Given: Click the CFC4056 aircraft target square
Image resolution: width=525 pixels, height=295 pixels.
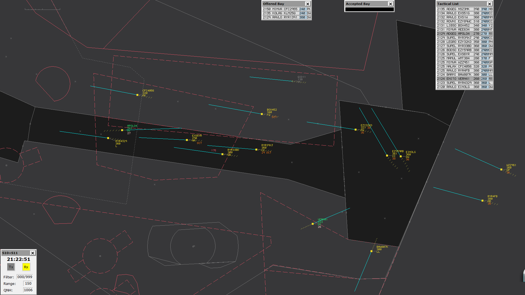Looking at the screenshot, I should [137, 95].
